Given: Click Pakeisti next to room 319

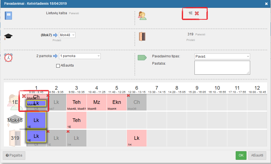Looking at the screenshot, I should 200,35.
